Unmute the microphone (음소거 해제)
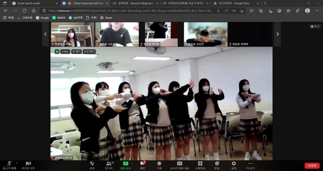The image size is (323, 171). pos(9,164)
